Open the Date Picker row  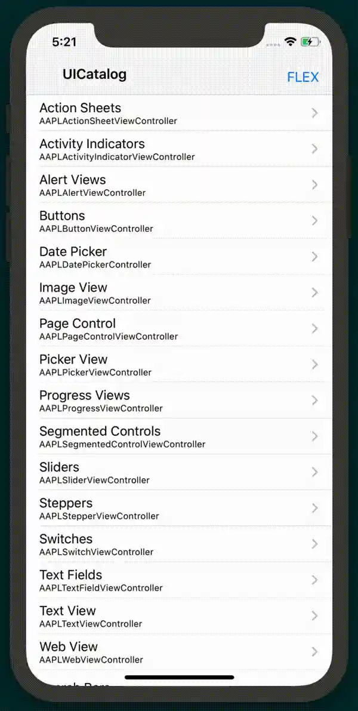179,257
